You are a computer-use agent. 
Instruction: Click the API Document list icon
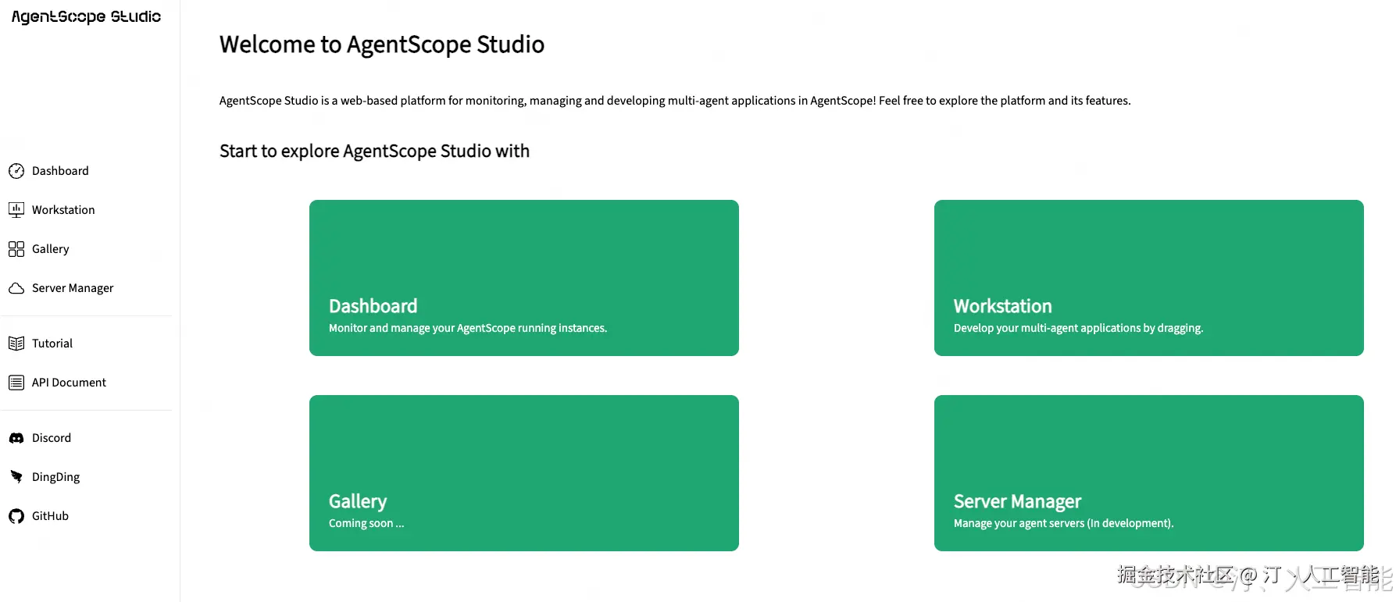(x=16, y=383)
